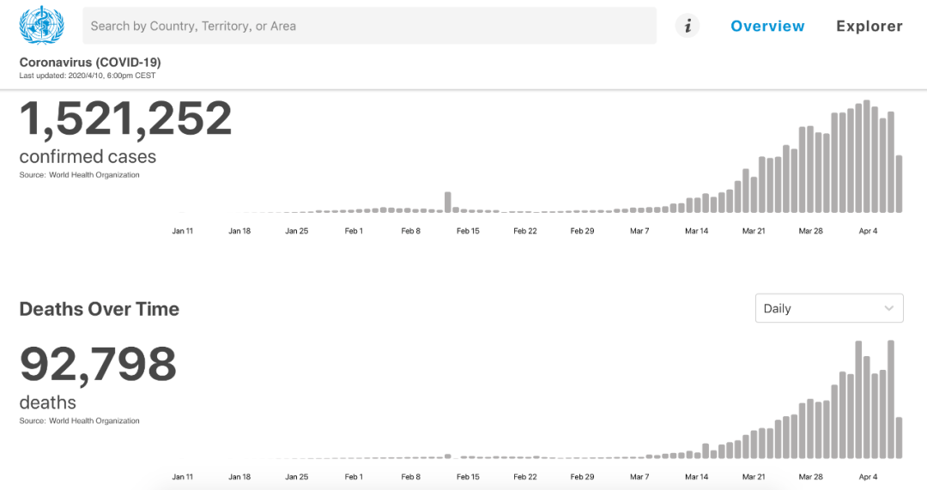Select the Apr 4 label on deaths axis
The height and width of the screenshot is (490, 927).
point(868,477)
